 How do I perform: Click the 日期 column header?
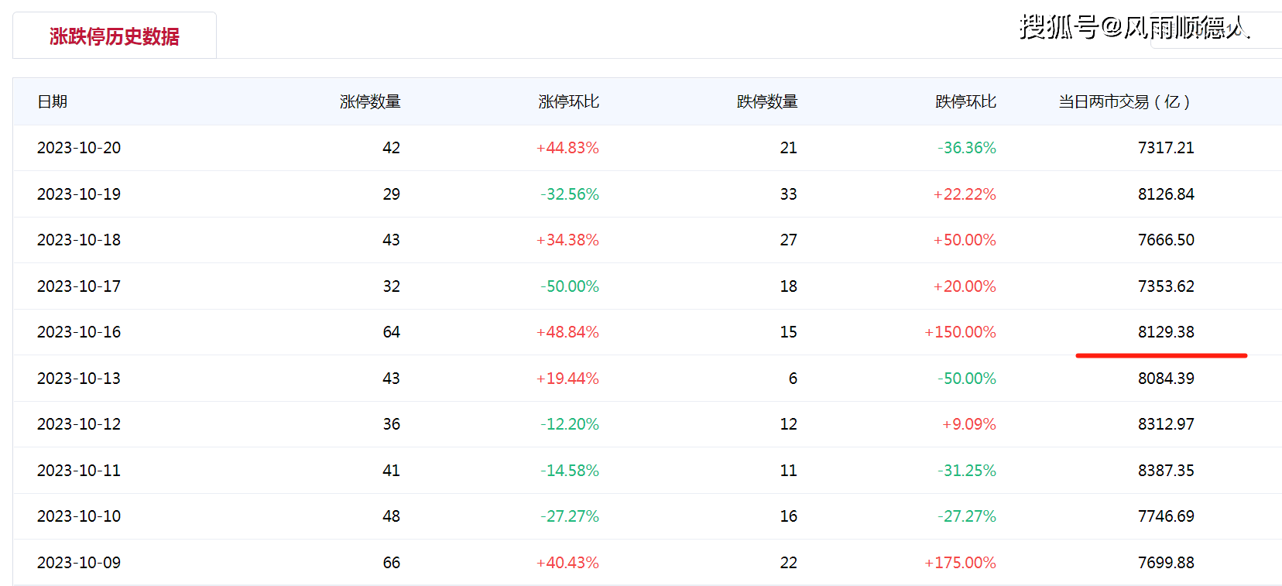53,101
